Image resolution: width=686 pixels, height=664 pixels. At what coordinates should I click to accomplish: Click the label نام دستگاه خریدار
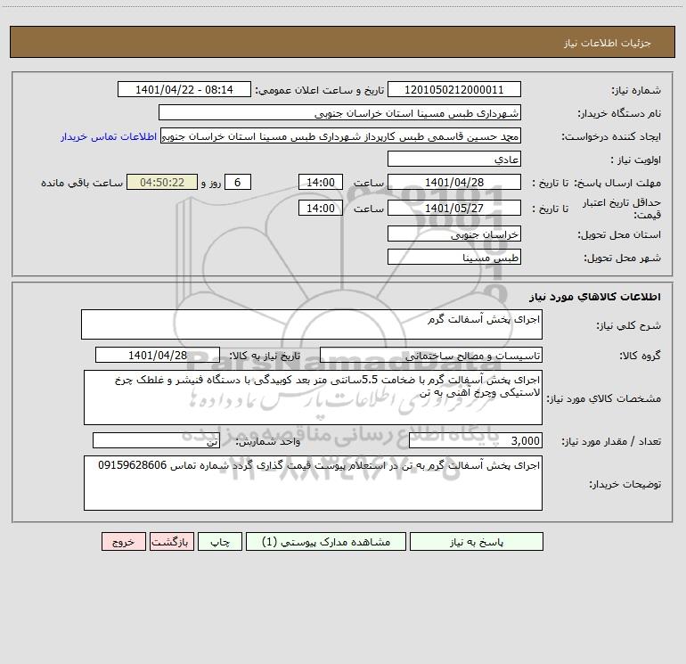[x=619, y=113]
